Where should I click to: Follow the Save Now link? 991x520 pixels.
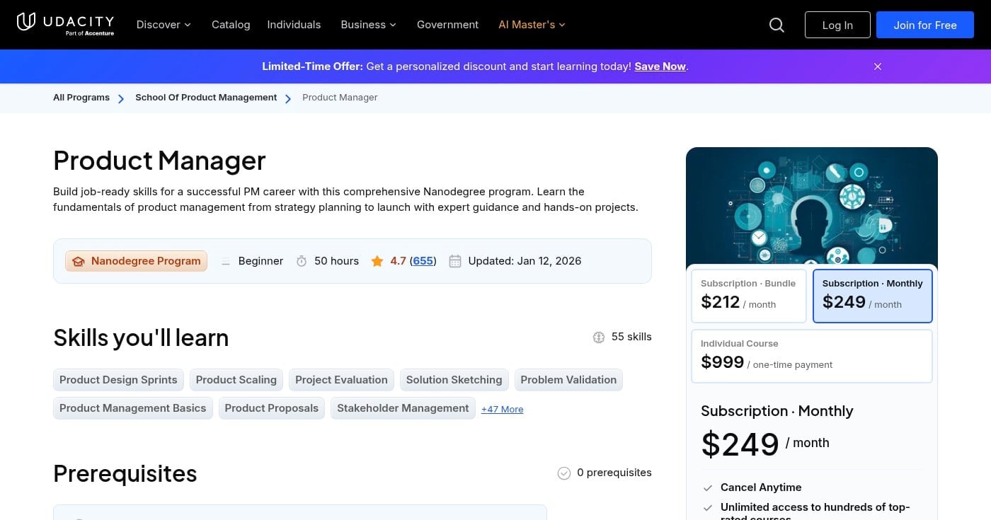pyautogui.click(x=660, y=67)
